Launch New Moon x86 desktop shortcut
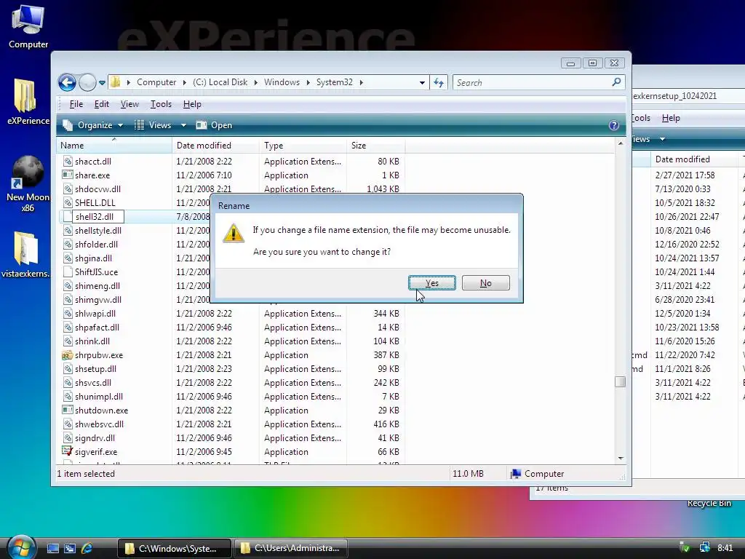The height and width of the screenshot is (559, 745). 28,184
